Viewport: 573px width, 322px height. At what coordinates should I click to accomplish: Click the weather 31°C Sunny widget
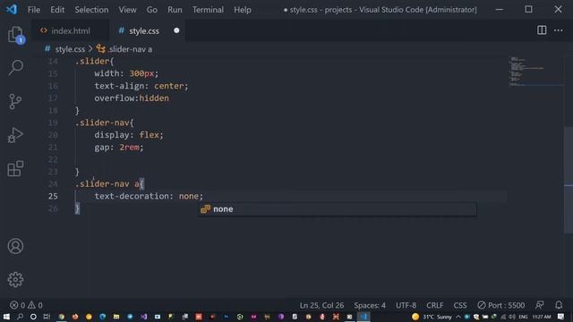[x=432, y=317]
